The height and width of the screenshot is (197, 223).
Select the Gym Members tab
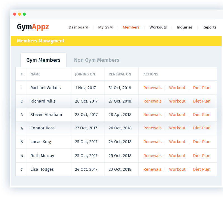pyautogui.click(x=43, y=60)
